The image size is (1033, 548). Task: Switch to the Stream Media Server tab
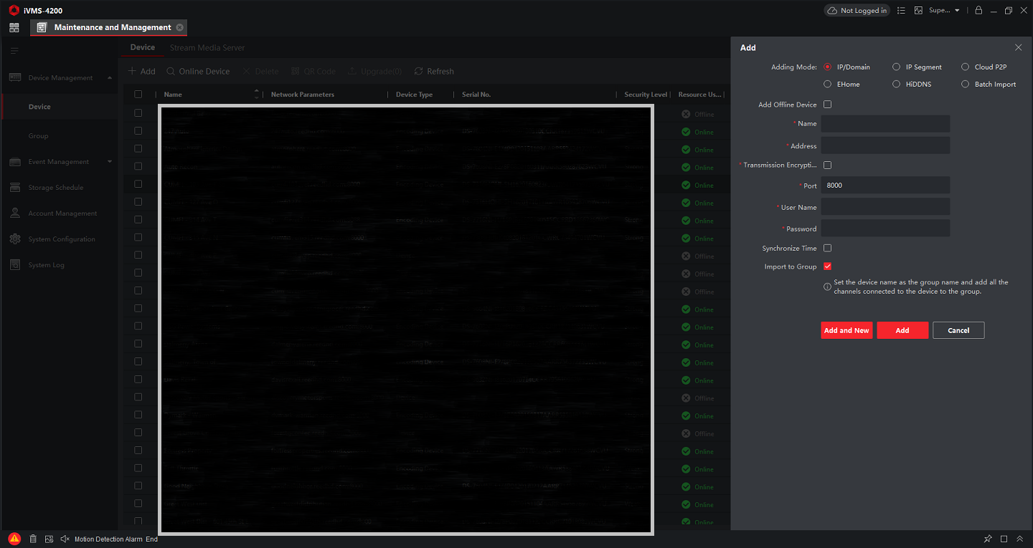point(207,48)
